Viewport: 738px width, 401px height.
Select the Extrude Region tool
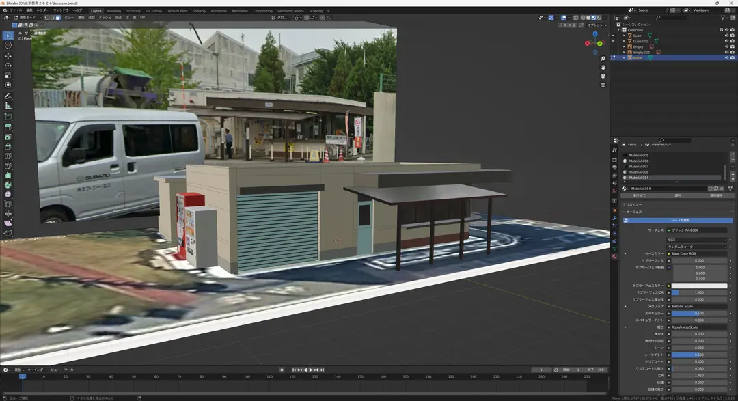click(8, 127)
